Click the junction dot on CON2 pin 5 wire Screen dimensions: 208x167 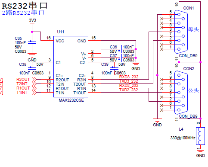click(157, 75)
